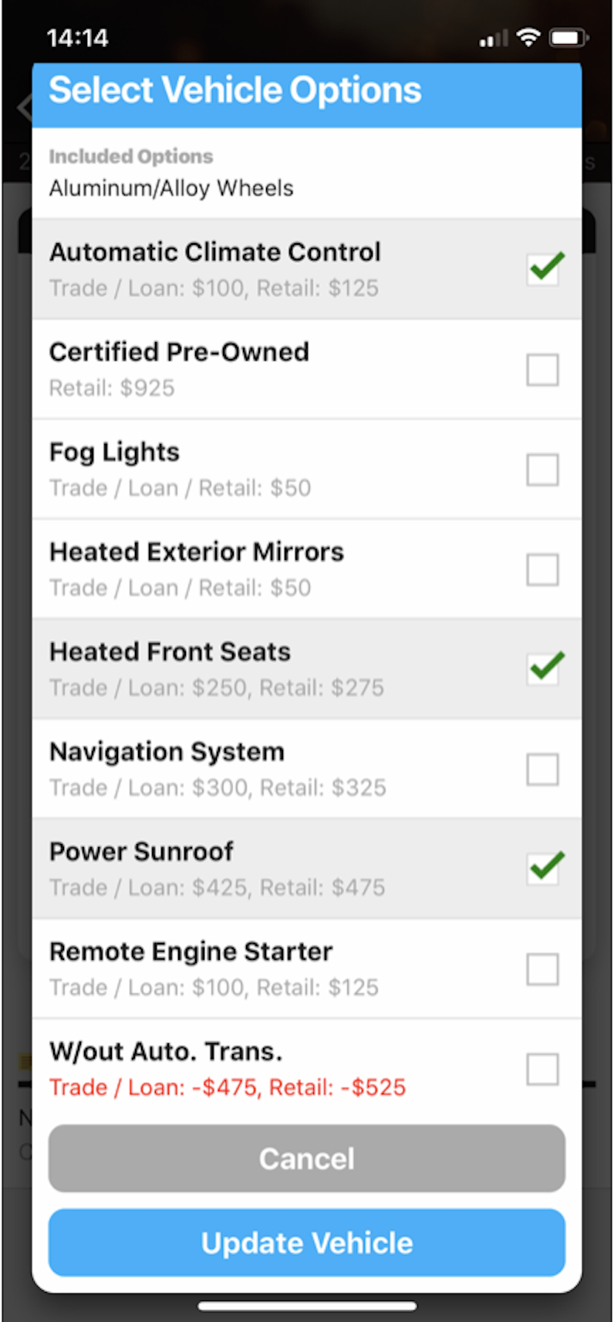The image size is (614, 1322).
Task: Tap the back chevron behind the dialog
Action: 23,108
